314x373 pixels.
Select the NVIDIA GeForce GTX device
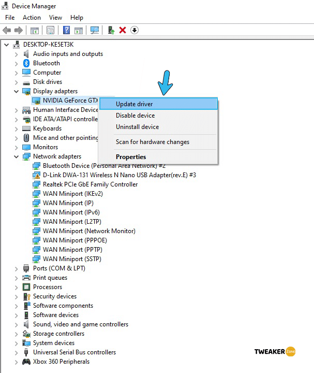click(x=70, y=101)
